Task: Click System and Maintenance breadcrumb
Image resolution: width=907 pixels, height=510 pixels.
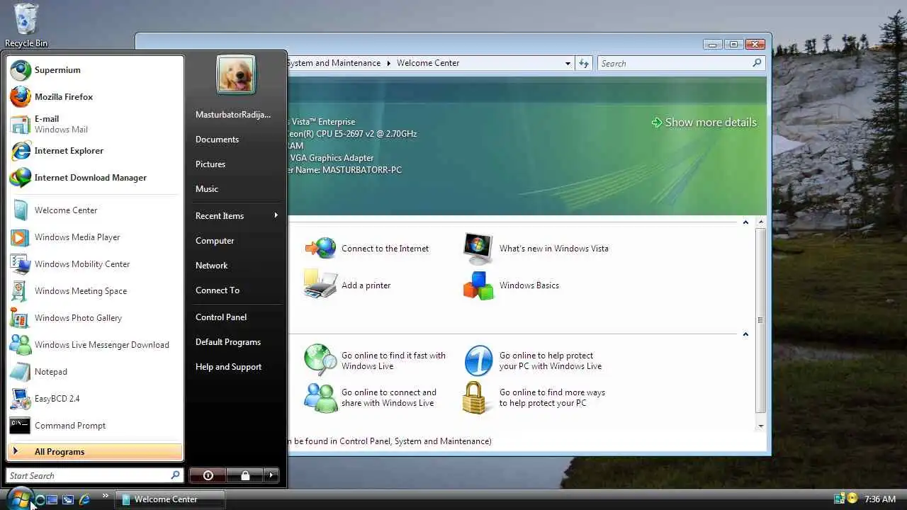Action: tap(334, 63)
